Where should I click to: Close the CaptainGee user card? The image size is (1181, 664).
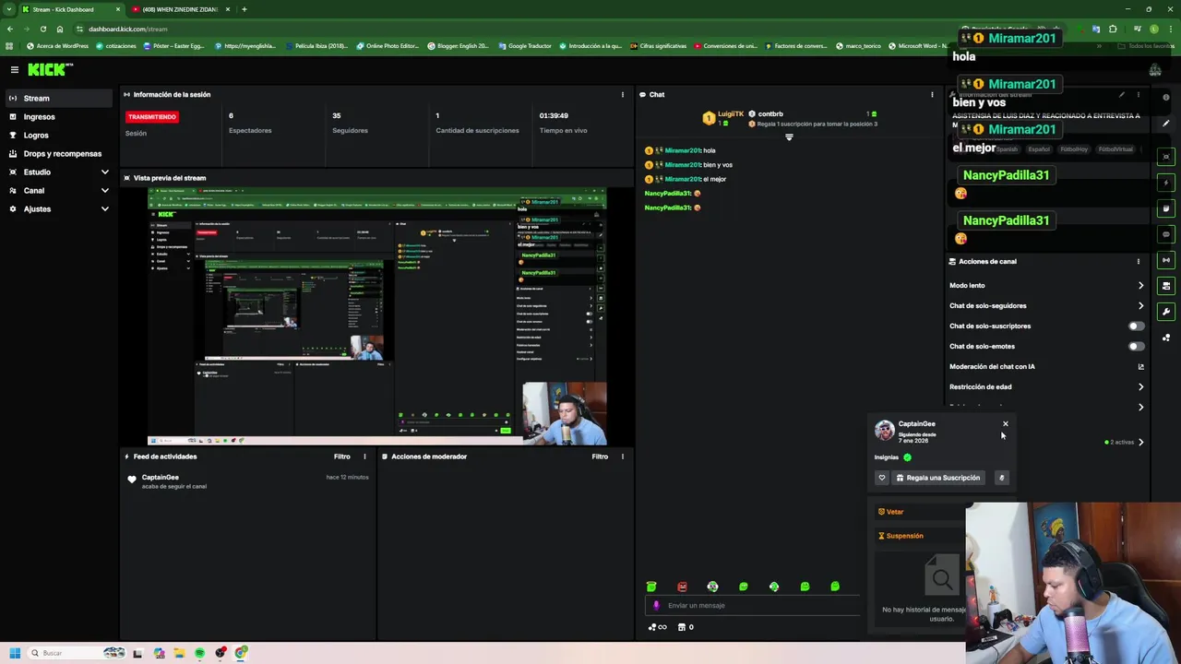1006,424
